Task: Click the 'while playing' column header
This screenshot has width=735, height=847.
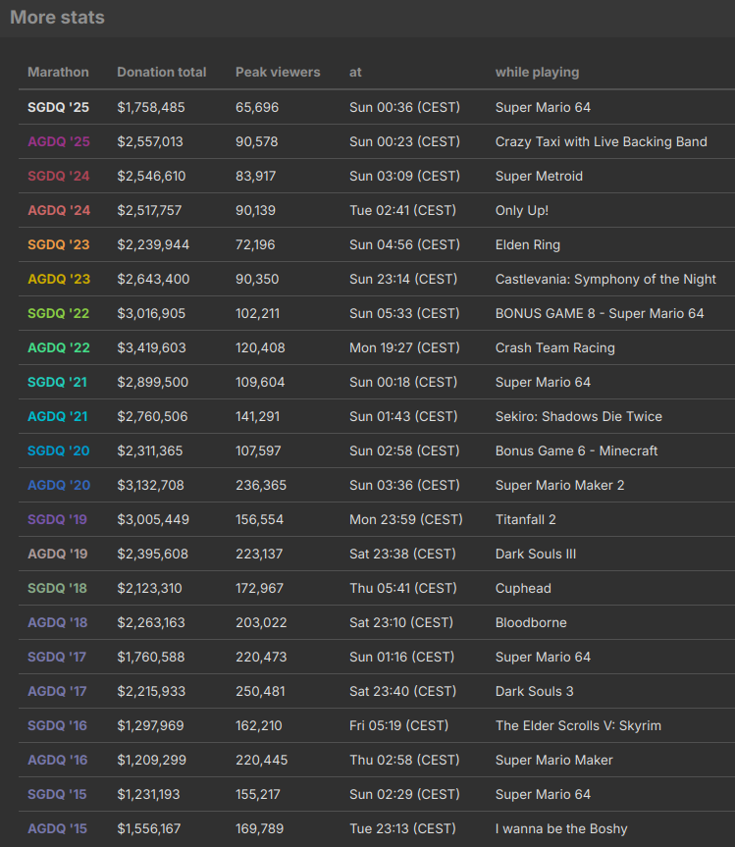Action: coord(538,73)
